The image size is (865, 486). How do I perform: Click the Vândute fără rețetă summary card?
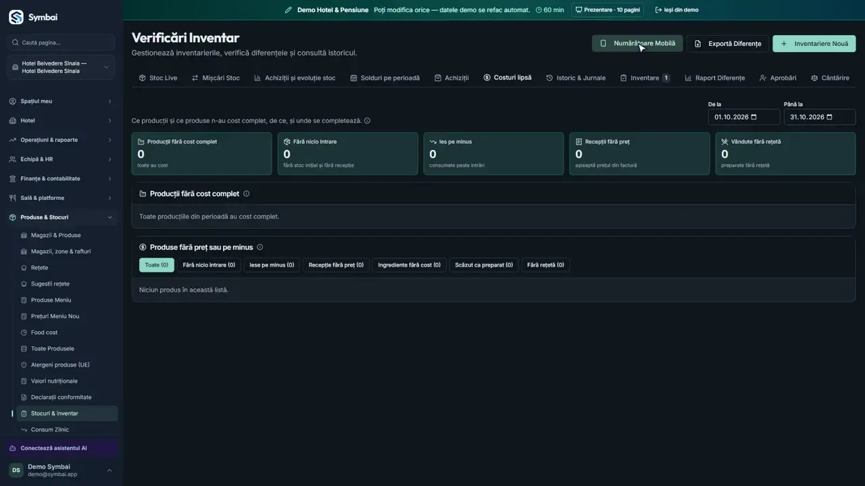point(785,154)
